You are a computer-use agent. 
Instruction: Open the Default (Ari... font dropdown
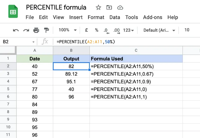click(159, 30)
